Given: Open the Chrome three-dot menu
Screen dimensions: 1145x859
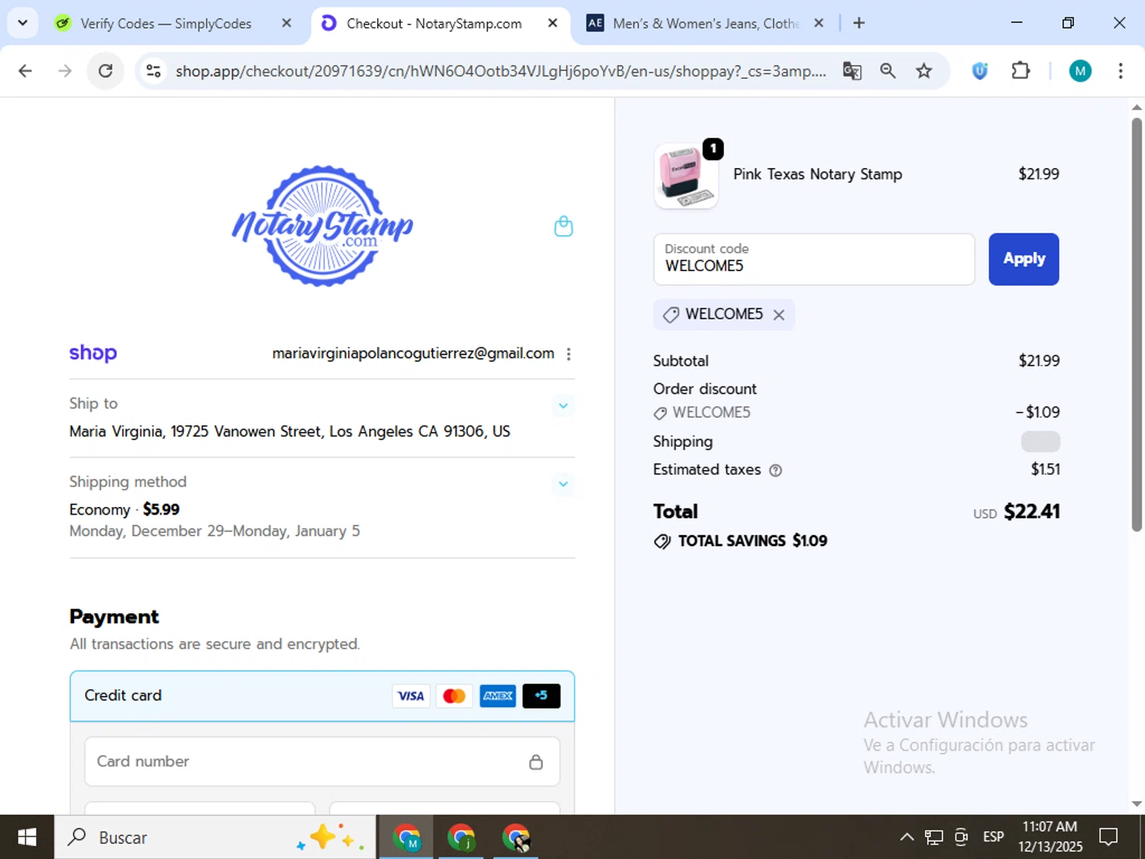Looking at the screenshot, I should coord(1121,71).
